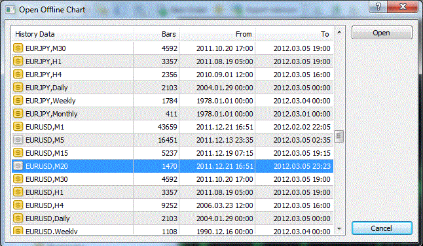Click To date 2012.03.05 02:35

coord(302,140)
